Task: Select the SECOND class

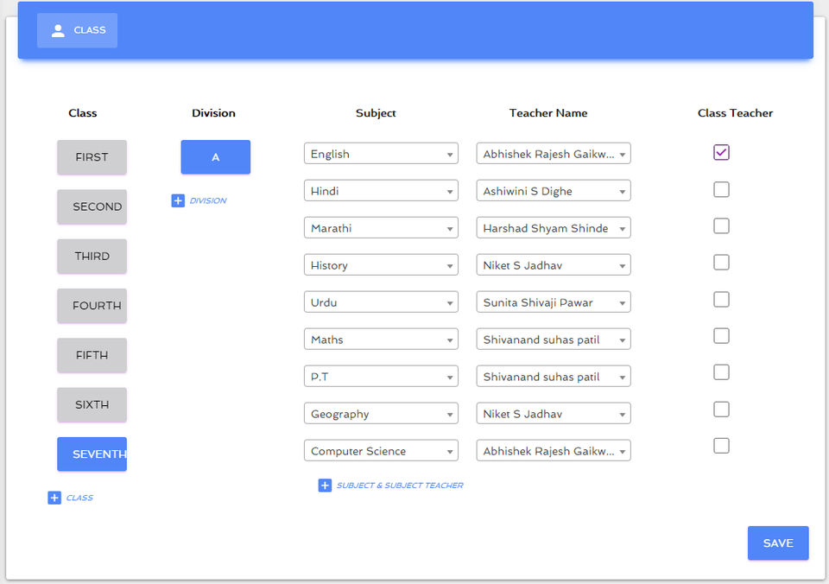Action: 92,206
